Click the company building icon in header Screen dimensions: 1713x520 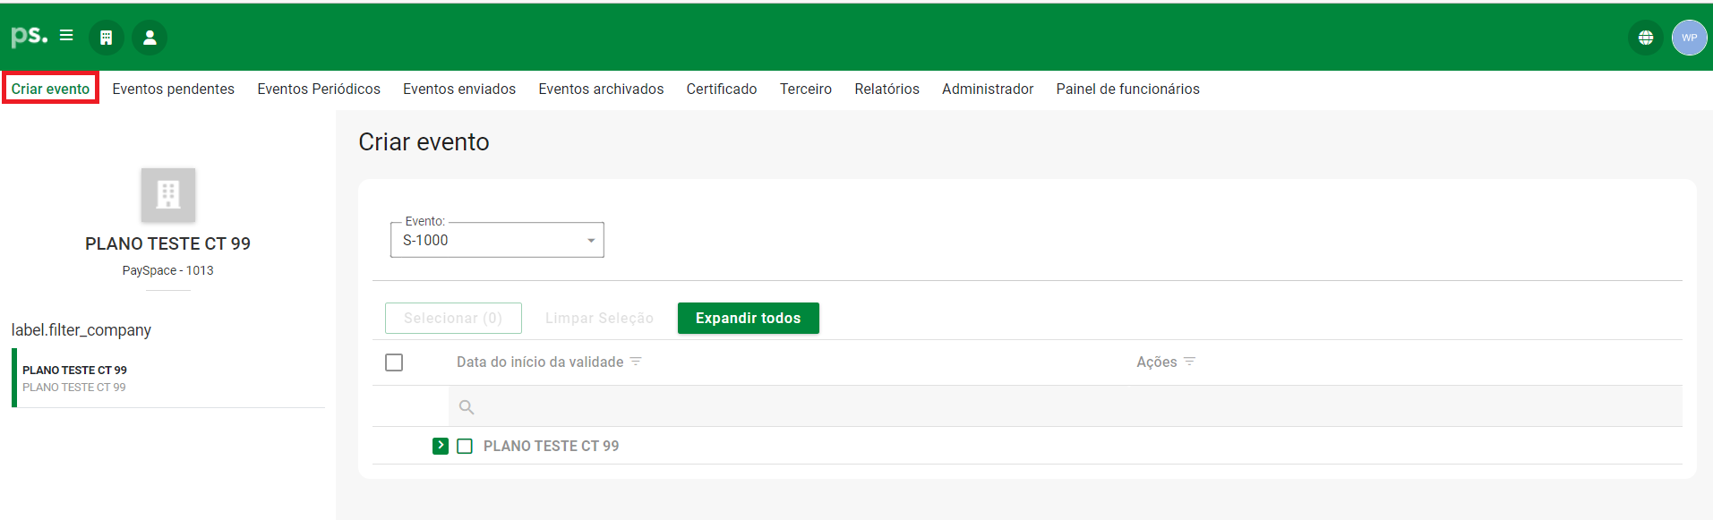(x=106, y=38)
